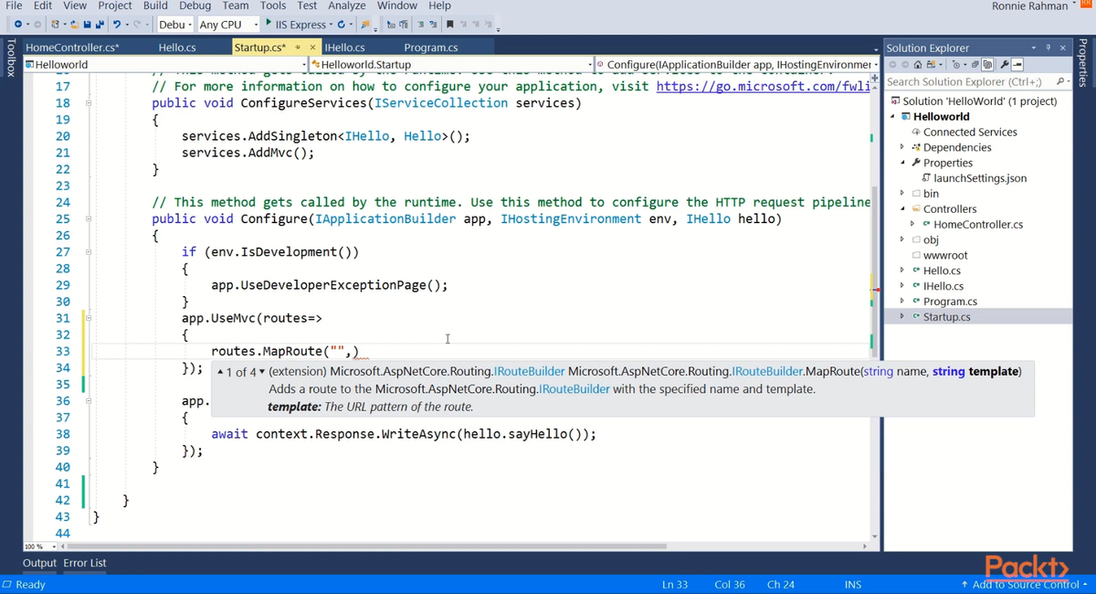Click the Home icon in Solution Explorer

pyautogui.click(x=918, y=65)
